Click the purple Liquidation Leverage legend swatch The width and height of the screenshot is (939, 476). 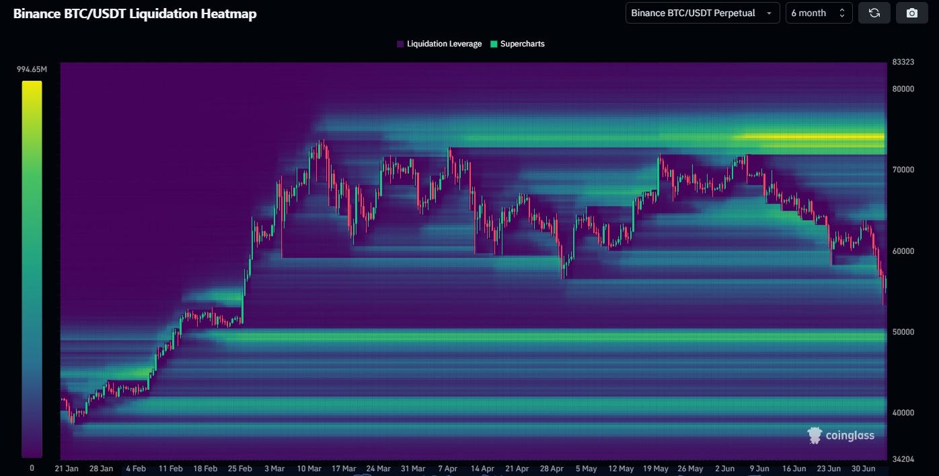click(x=400, y=44)
